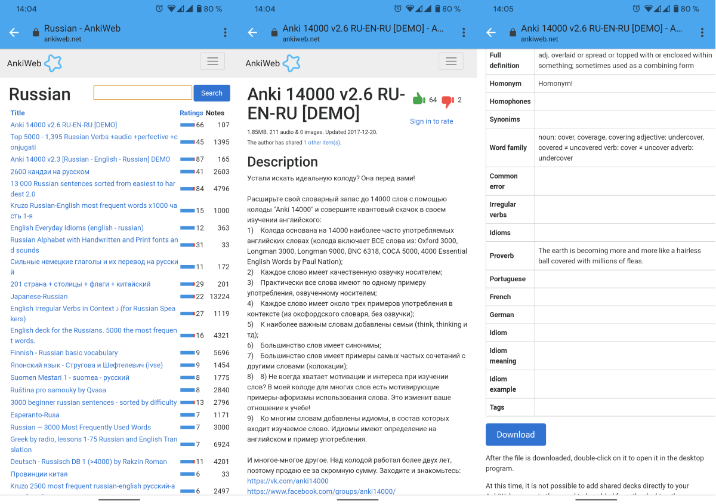Open three-dot menu on Russian - AnkiWeb screen

225,33
